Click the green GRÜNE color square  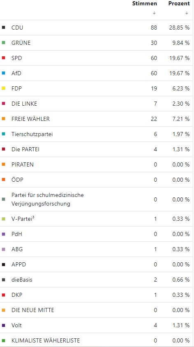[x=3, y=43]
